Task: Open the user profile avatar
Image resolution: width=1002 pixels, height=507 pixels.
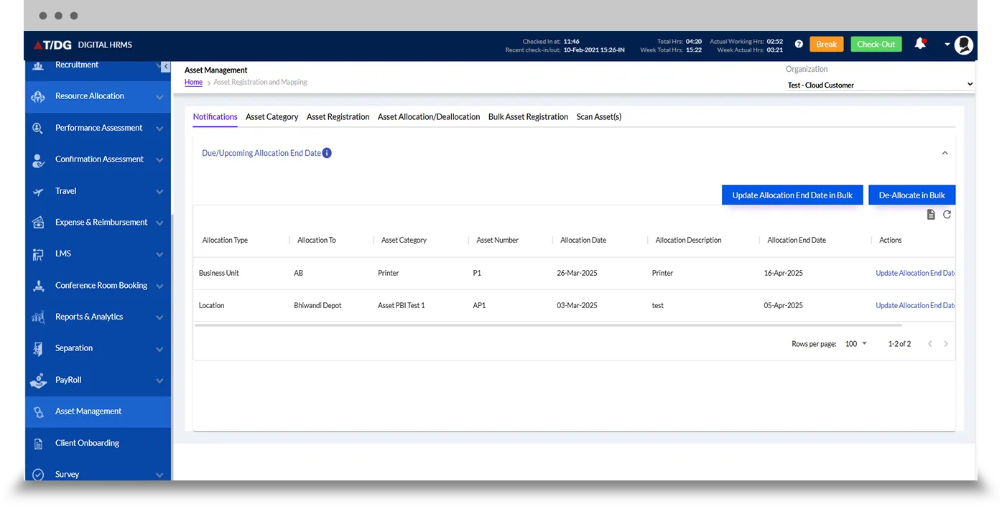Action: pyautogui.click(x=963, y=45)
